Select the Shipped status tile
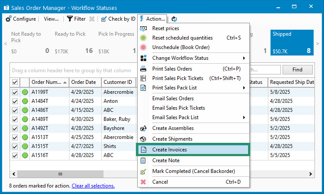Viewport: 324px width, 194px height. coord(292,43)
